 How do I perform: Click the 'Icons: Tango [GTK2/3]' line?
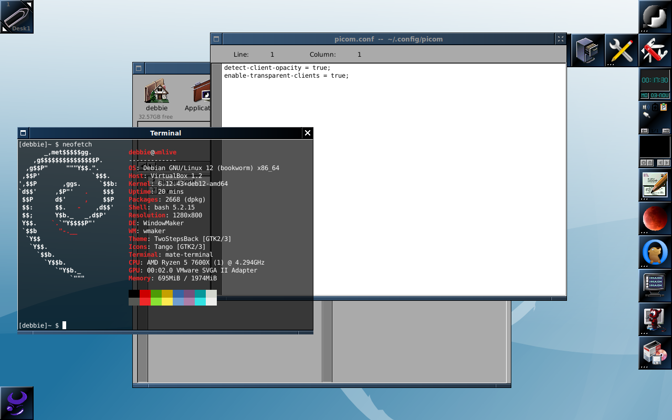pyautogui.click(x=167, y=247)
